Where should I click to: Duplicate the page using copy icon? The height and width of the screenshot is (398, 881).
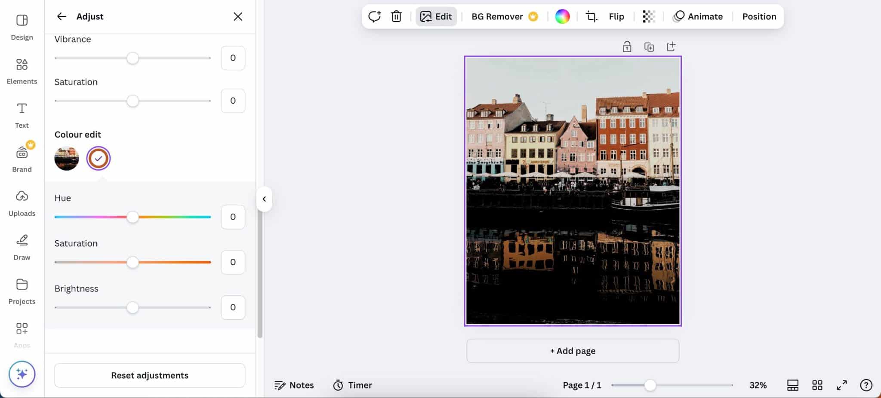pyautogui.click(x=649, y=46)
